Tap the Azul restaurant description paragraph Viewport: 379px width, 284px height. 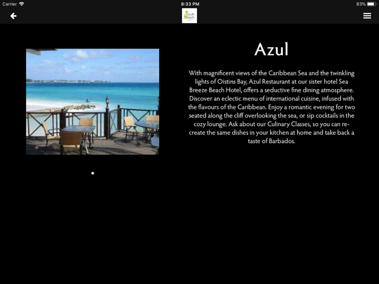272,107
